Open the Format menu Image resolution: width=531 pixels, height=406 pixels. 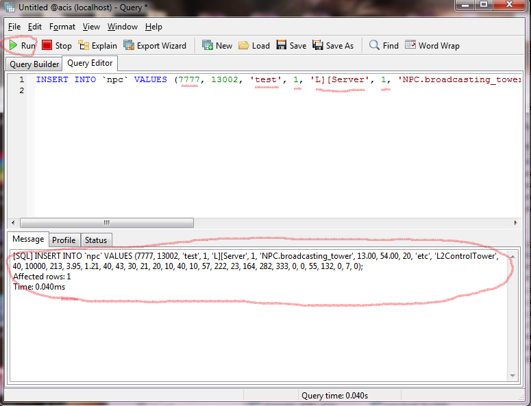coord(62,27)
